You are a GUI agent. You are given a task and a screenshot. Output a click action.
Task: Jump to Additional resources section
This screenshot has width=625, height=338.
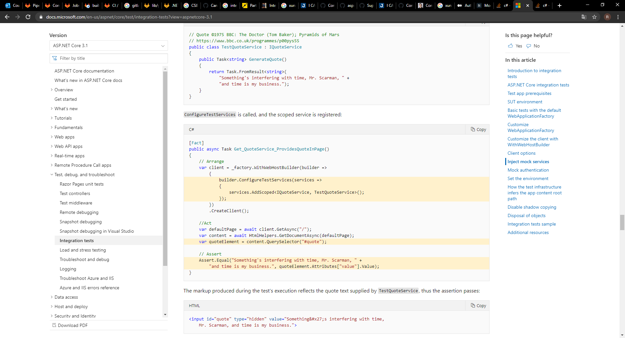[528, 232]
